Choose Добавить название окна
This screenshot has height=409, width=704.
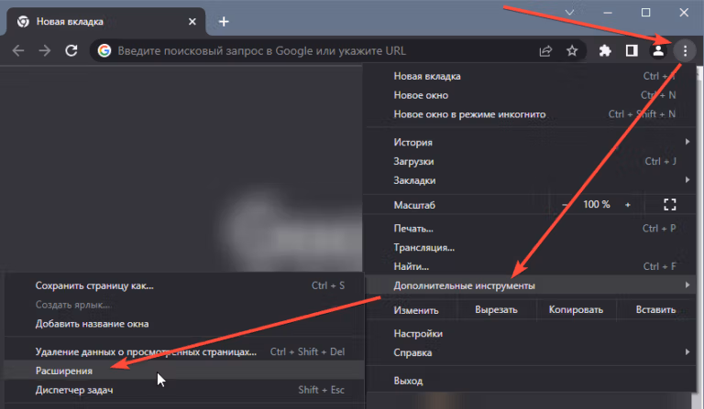coord(184,323)
